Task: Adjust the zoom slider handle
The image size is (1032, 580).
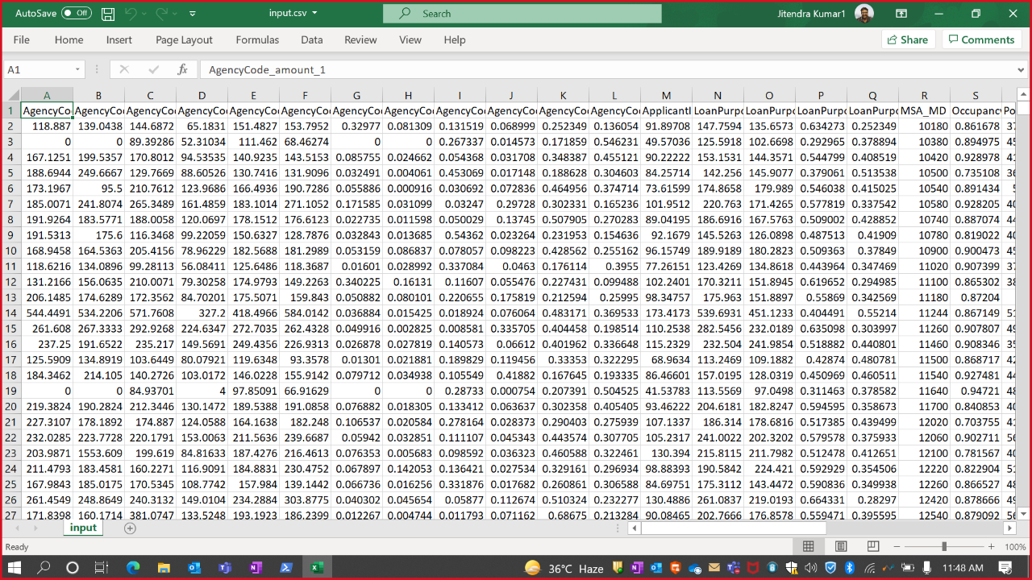Action: coord(944,547)
